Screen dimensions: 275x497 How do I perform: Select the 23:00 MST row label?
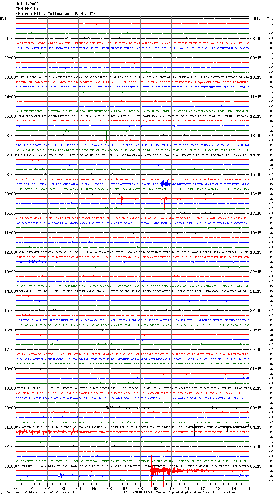10,466
